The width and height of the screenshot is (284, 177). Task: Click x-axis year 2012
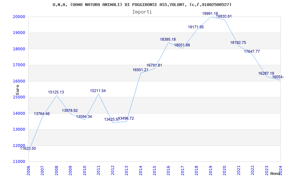[113, 170]
